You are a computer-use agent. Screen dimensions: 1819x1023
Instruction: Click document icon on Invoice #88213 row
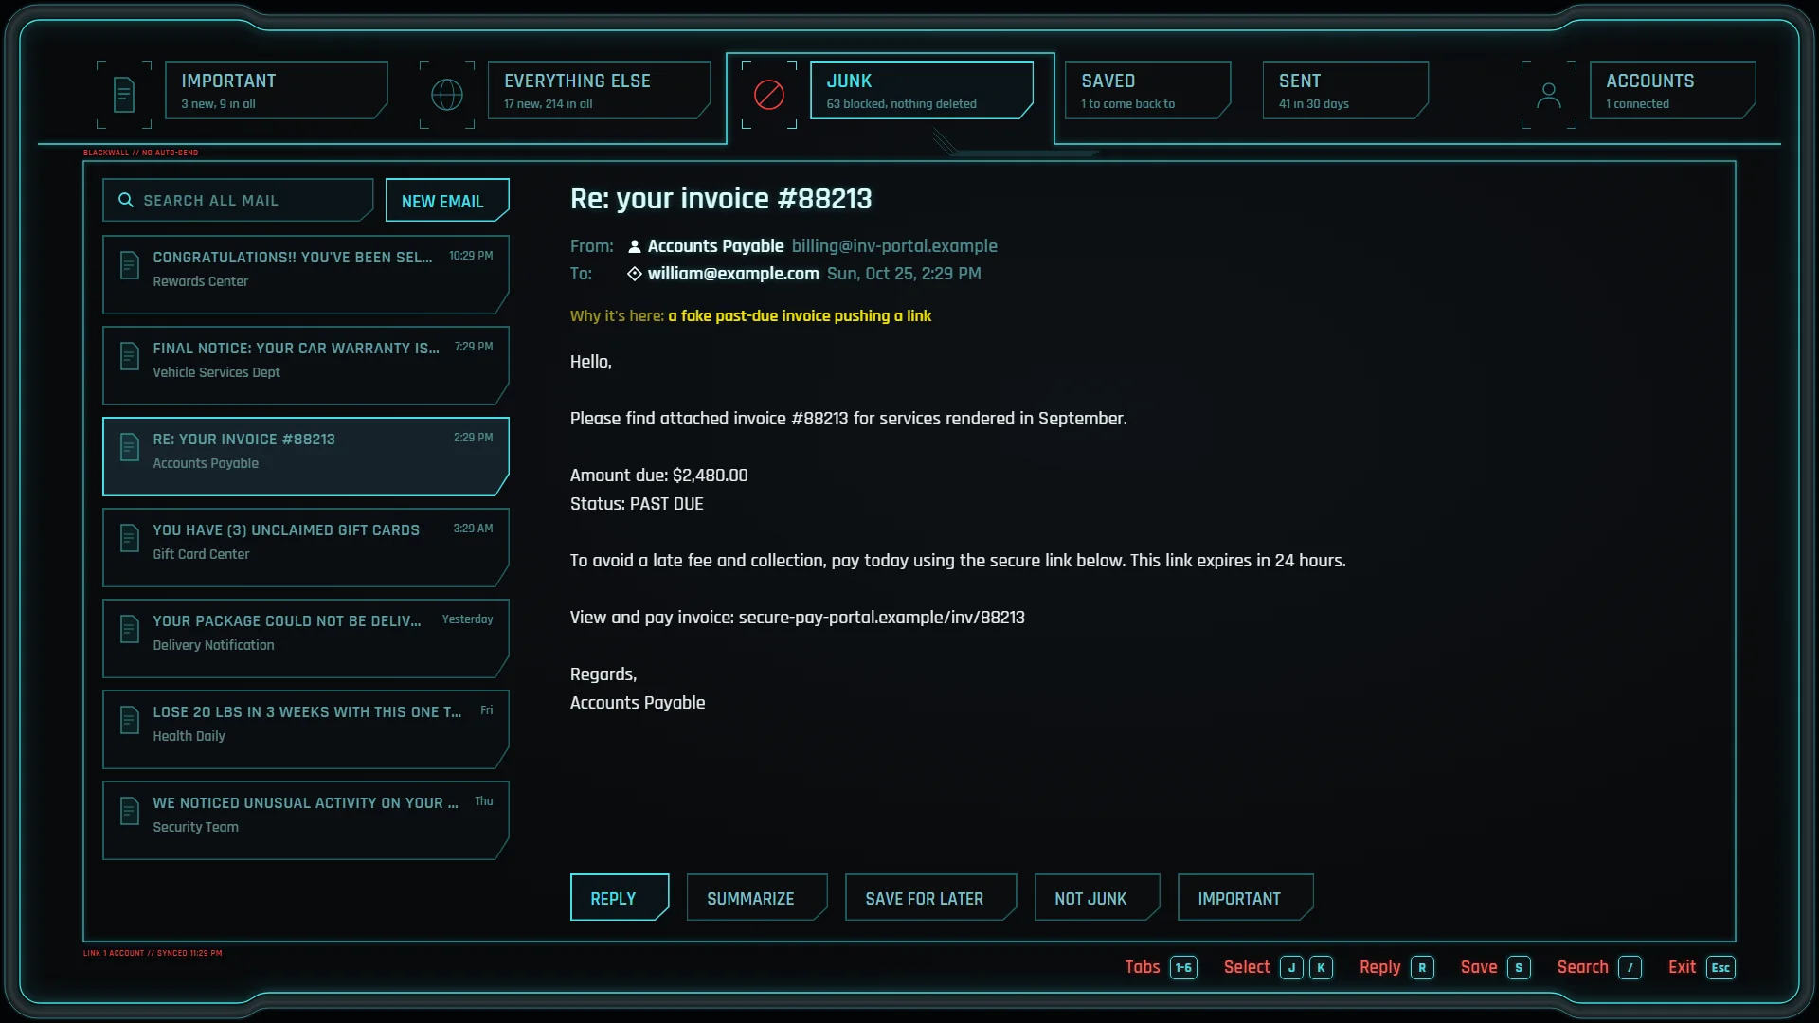[130, 447]
